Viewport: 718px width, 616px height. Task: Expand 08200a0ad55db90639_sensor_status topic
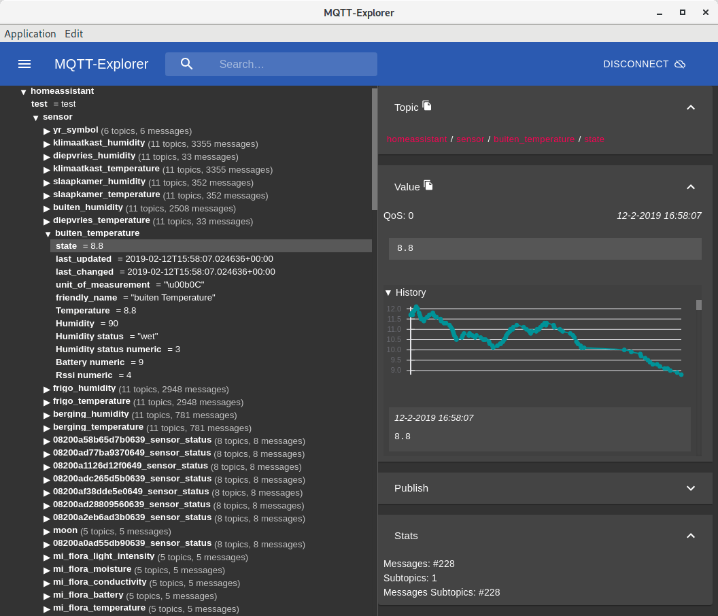pyautogui.click(x=47, y=544)
